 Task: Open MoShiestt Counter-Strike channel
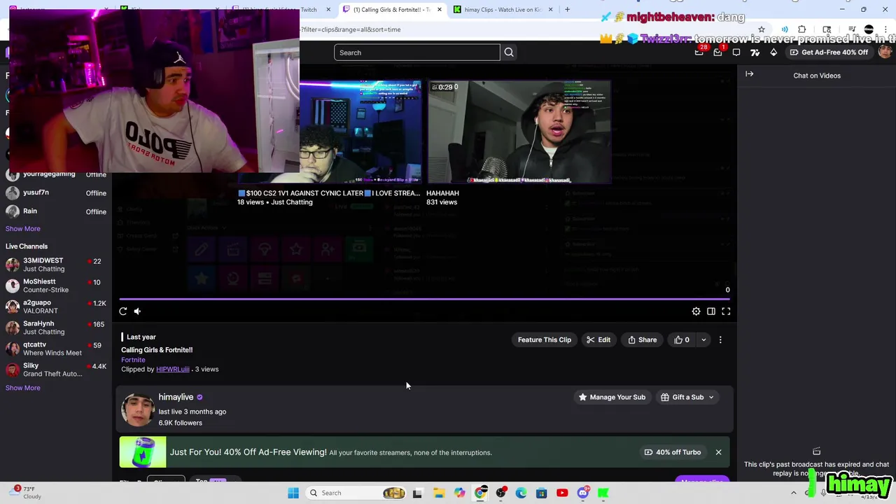[x=56, y=286]
